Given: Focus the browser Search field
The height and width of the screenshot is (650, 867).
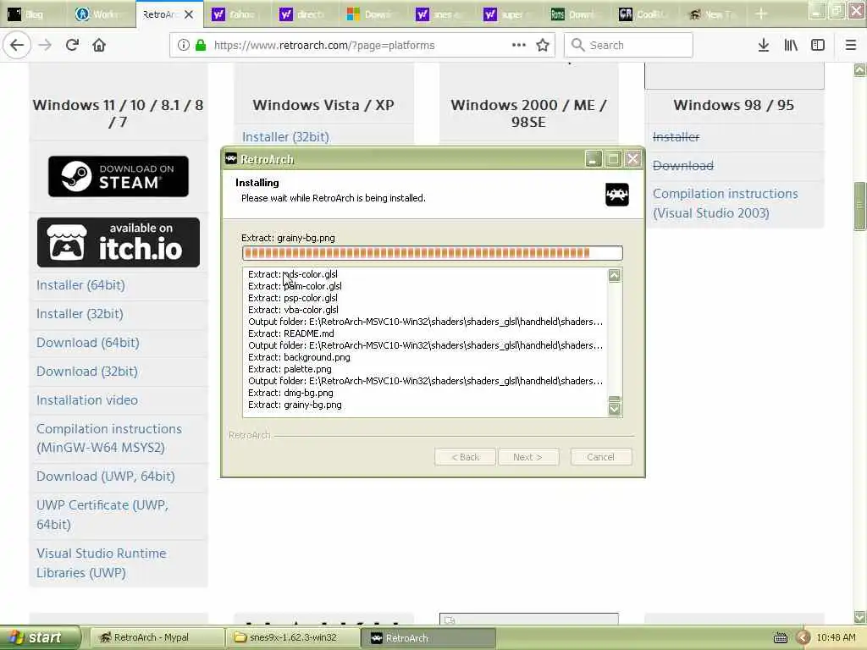Looking at the screenshot, I should click(x=628, y=46).
